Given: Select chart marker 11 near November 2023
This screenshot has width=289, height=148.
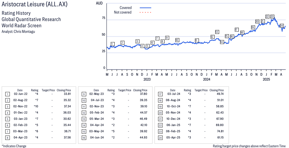Looking at the screenshot, I should click(x=197, y=40).
